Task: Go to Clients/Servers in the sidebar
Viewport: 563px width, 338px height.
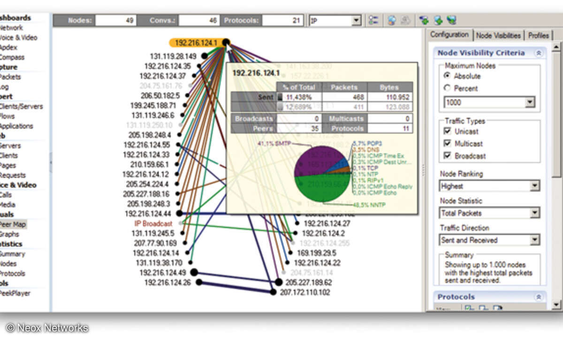Action: (x=21, y=106)
